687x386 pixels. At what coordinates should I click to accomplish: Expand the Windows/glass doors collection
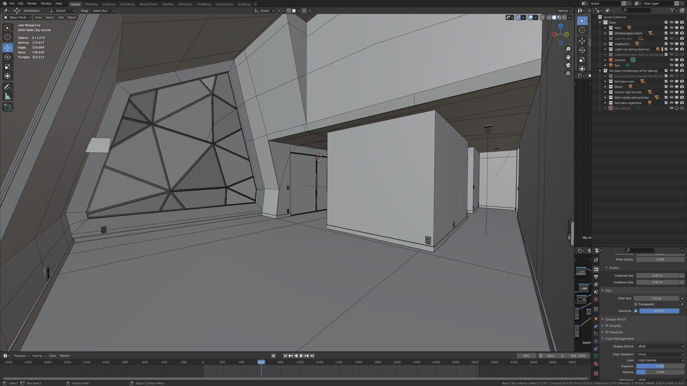point(605,33)
